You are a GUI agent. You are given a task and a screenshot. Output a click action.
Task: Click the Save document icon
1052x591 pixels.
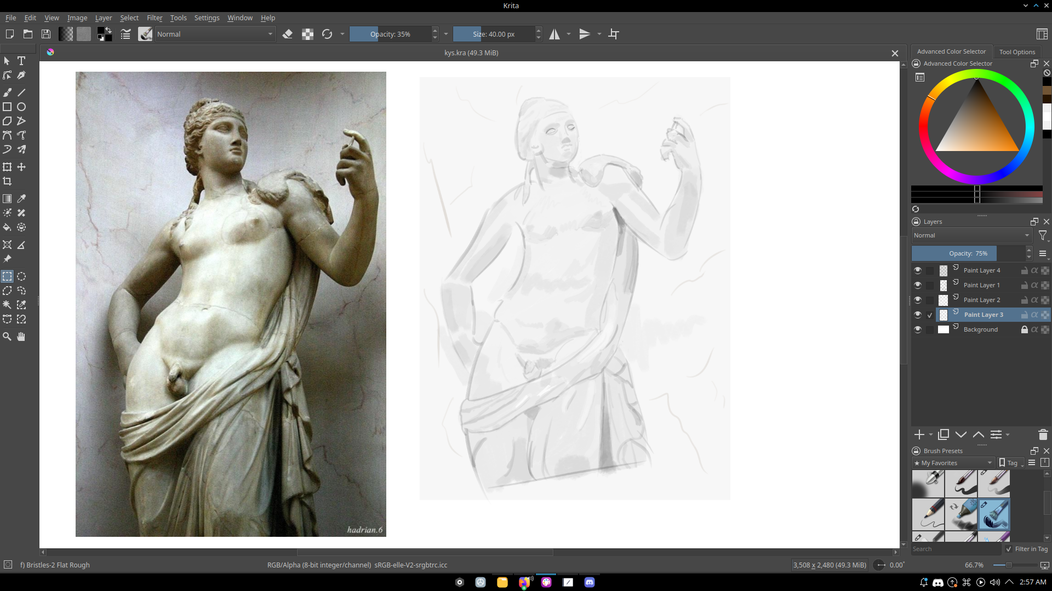[46, 34]
